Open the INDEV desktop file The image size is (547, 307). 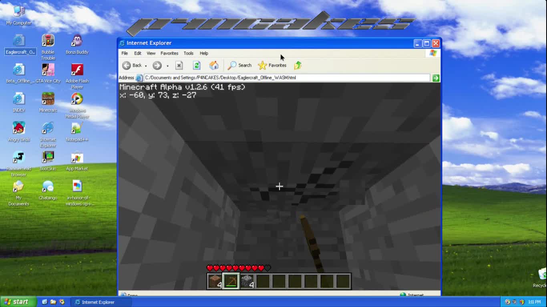pos(19,102)
